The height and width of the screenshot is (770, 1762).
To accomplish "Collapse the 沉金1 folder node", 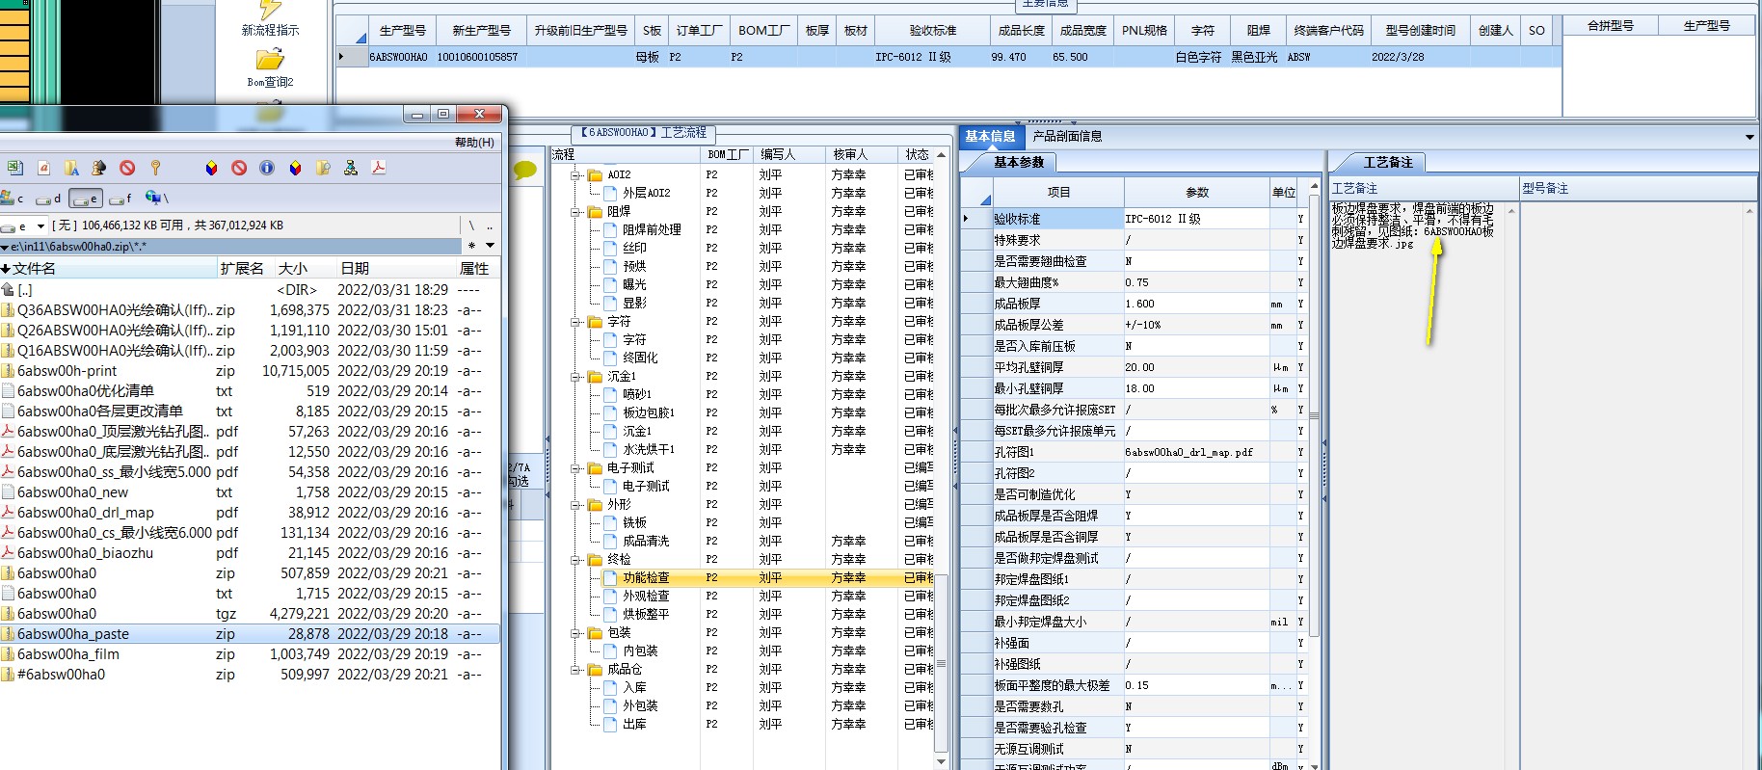I will (x=575, y=377).
